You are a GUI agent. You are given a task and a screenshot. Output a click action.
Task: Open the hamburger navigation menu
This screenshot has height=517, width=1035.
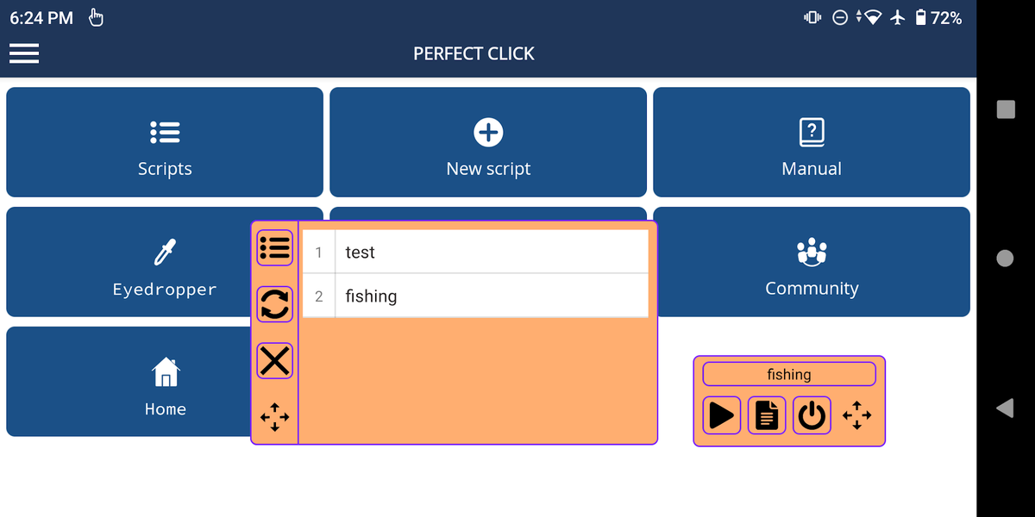(23, 53)
